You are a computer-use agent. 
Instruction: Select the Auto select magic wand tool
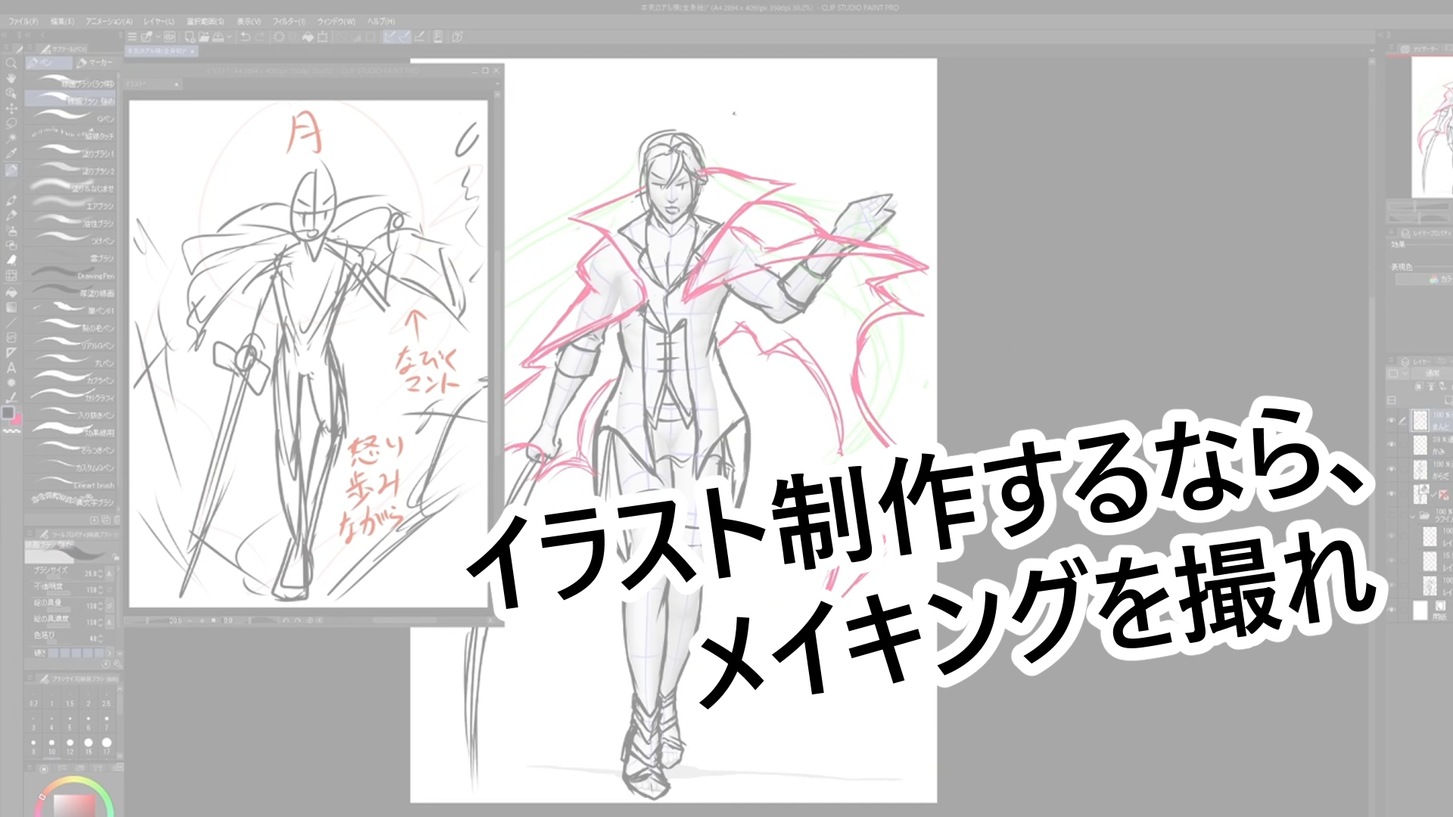(x=11, y=138)
